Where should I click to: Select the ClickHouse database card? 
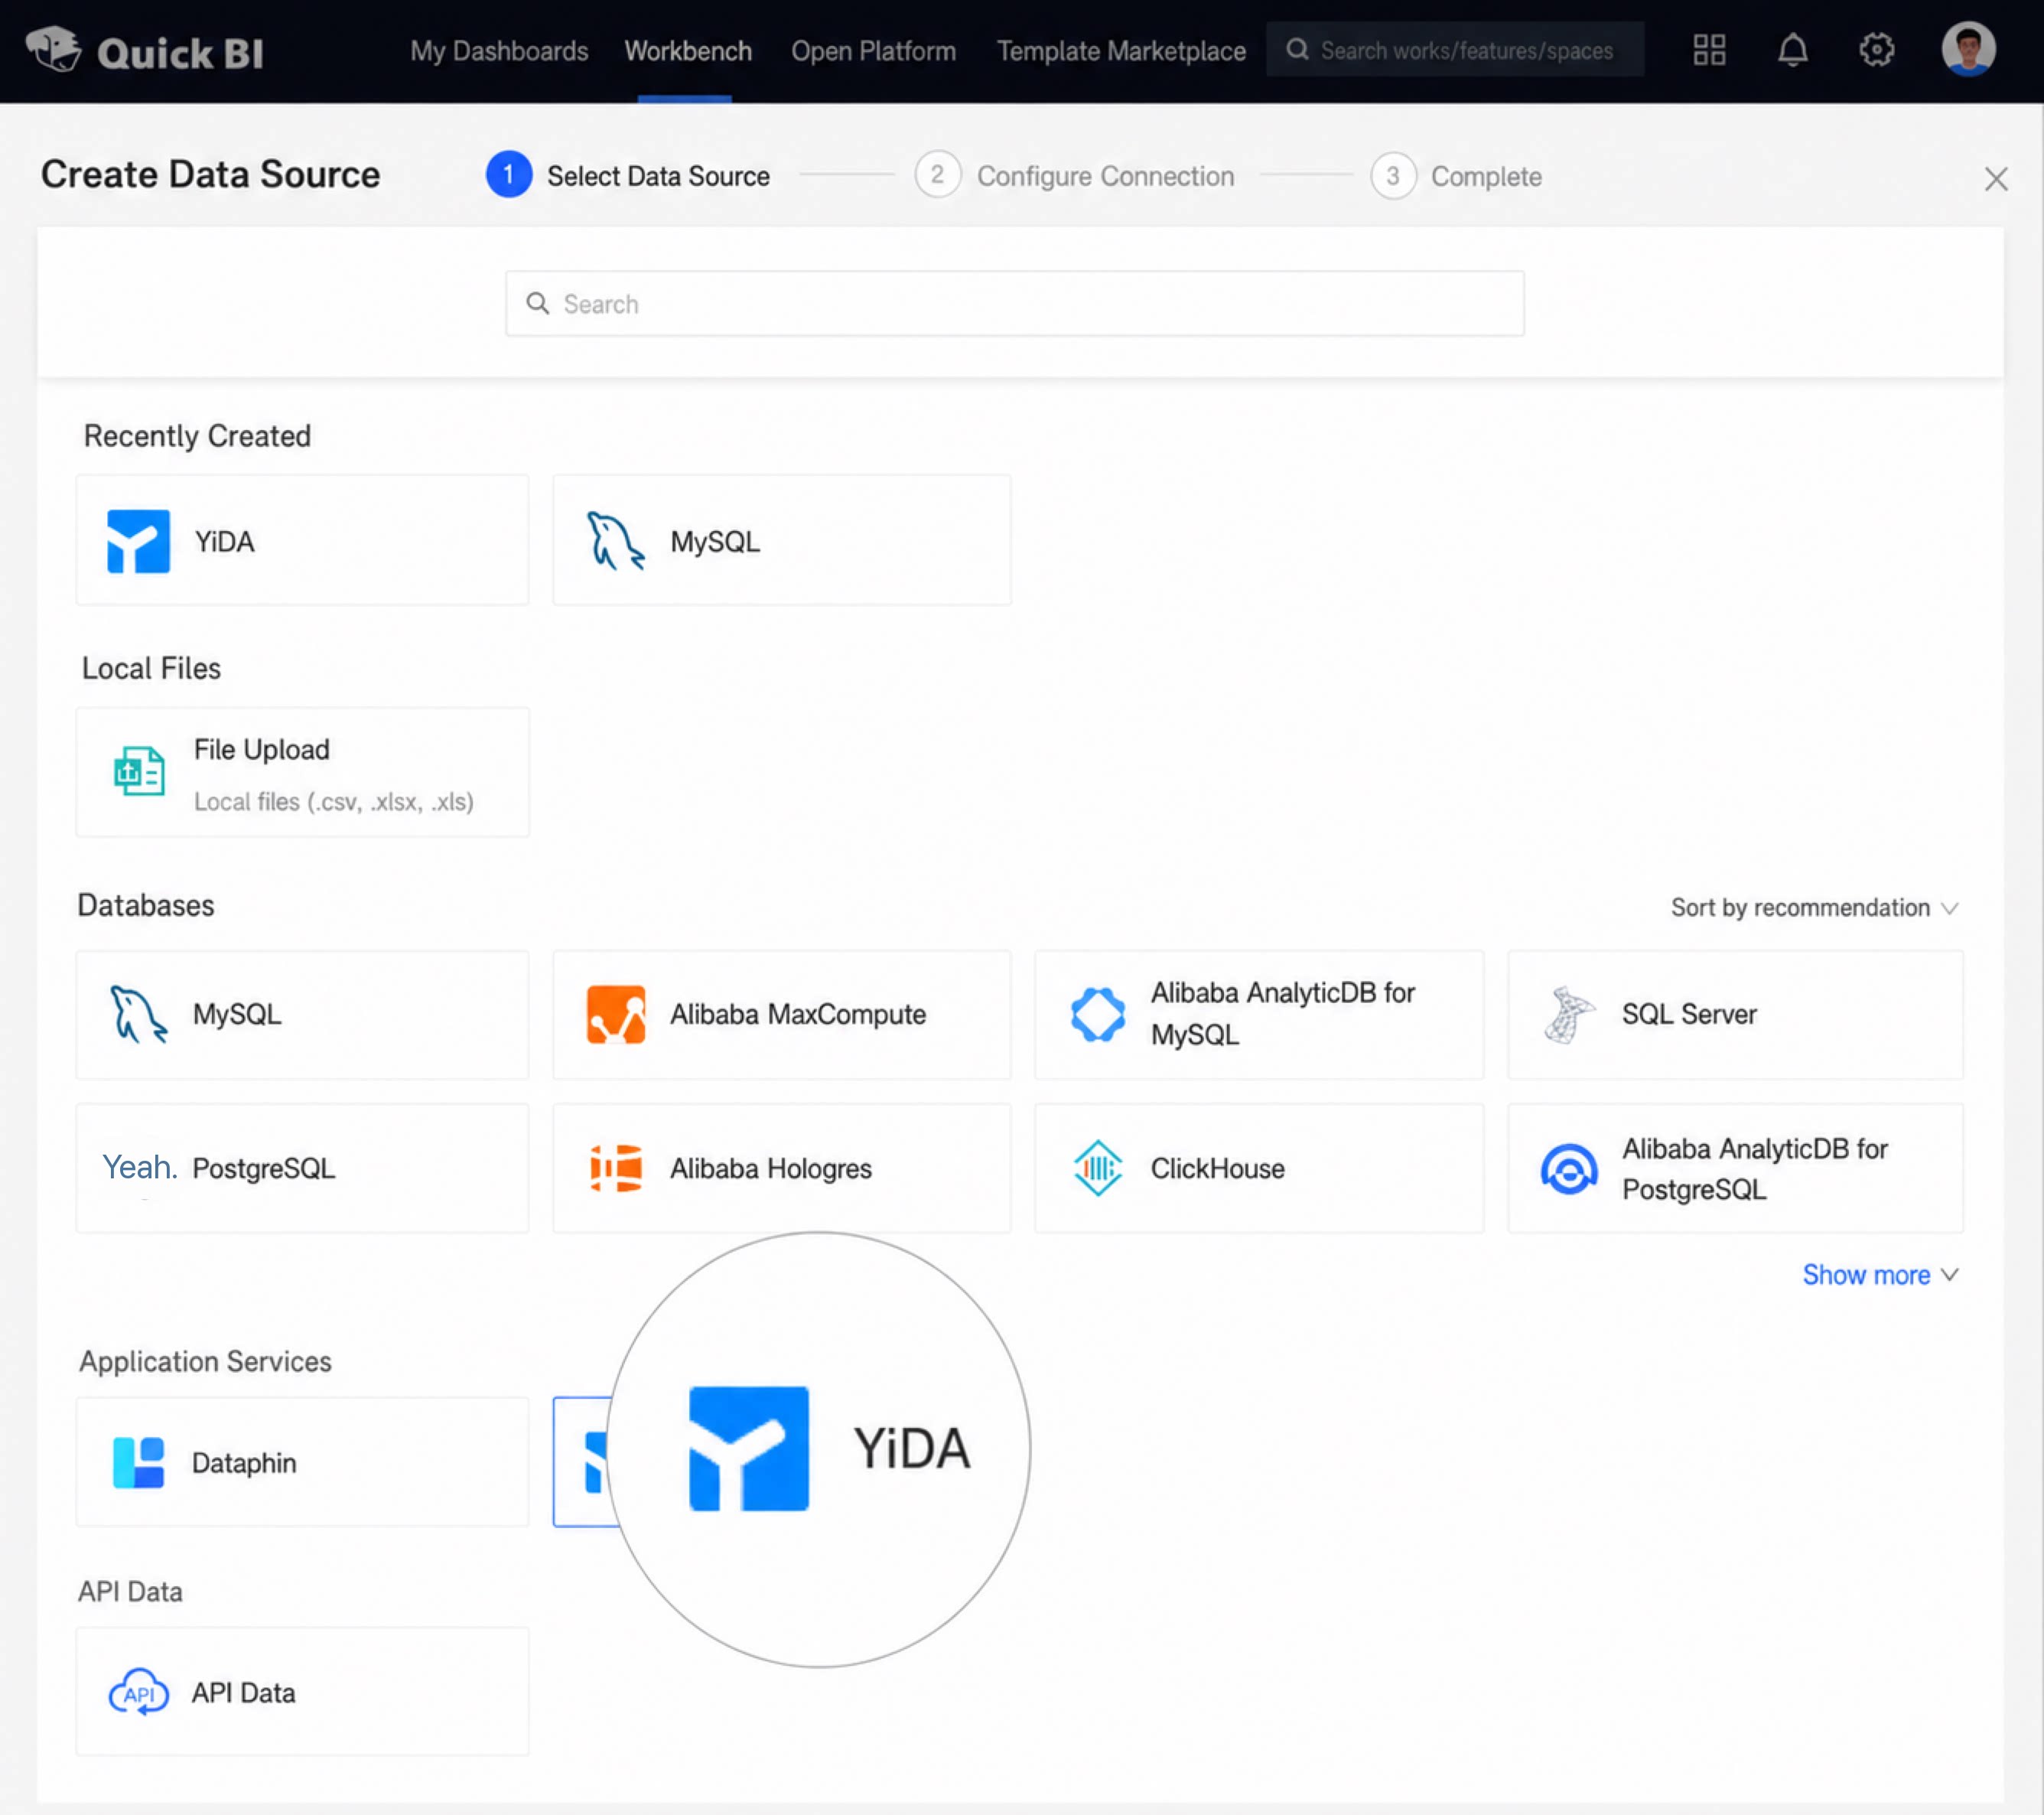coord(1258,1167)
